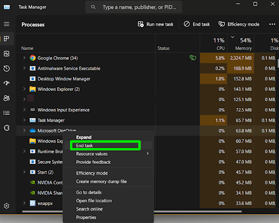
Task: Open App history page in sidebar
Action: 7,69
